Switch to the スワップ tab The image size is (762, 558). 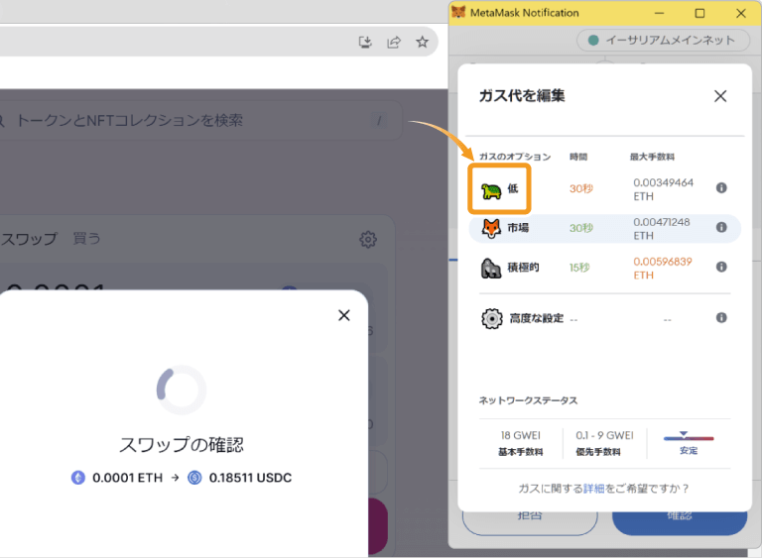click(29, 239)
